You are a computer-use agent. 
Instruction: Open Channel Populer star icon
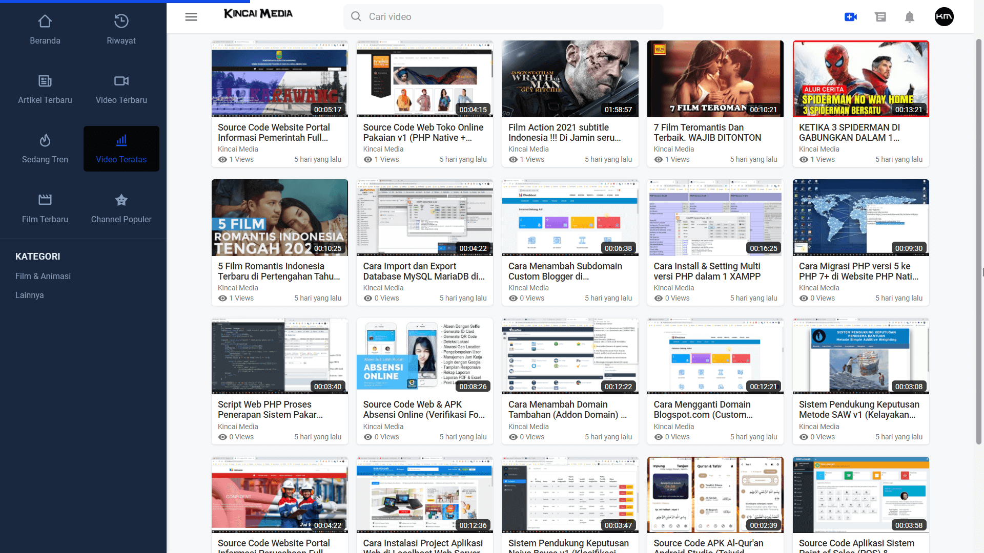121,200
